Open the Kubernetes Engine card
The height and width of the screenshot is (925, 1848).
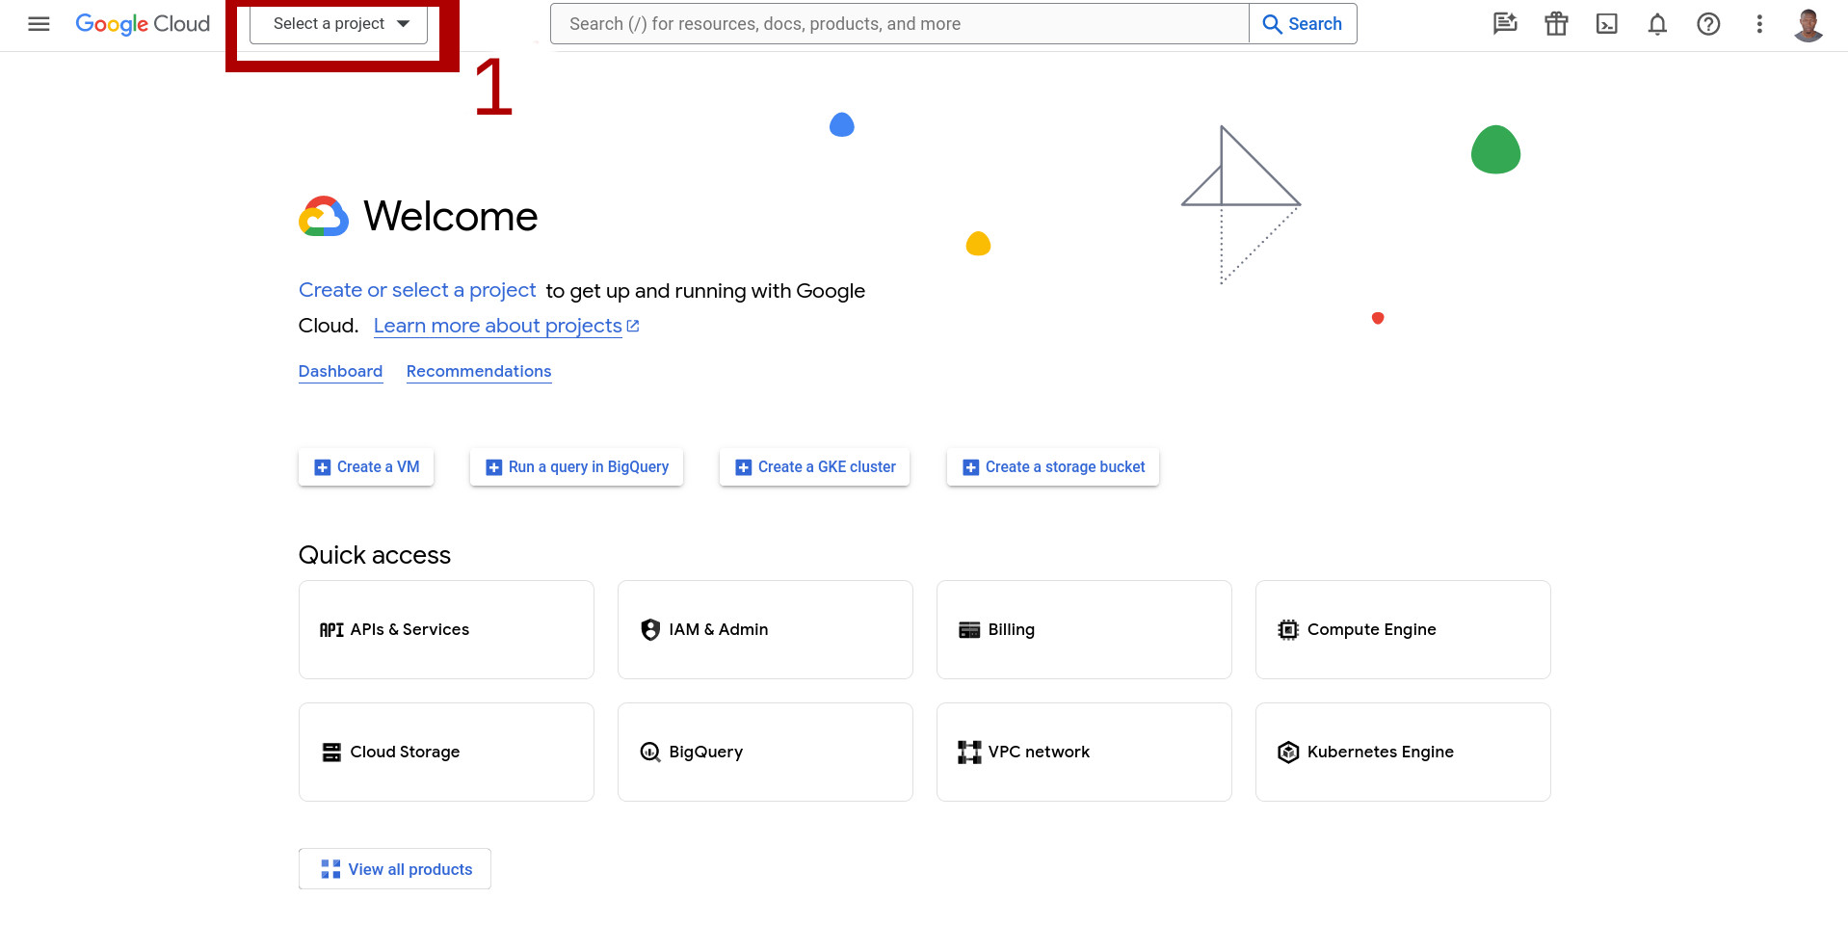(x=1403, y=752)
